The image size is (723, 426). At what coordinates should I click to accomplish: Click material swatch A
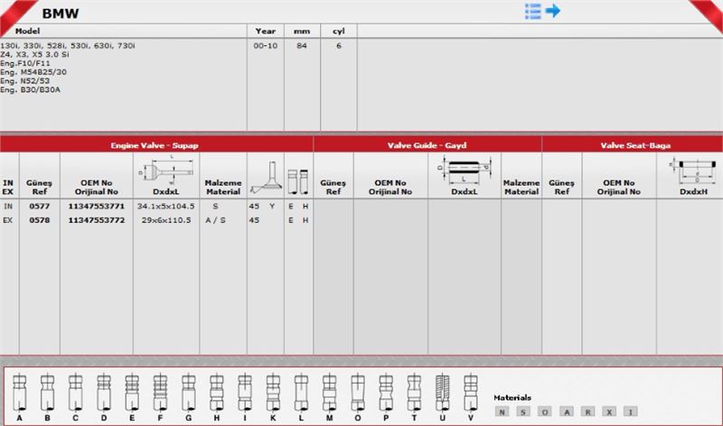point(567,412)
